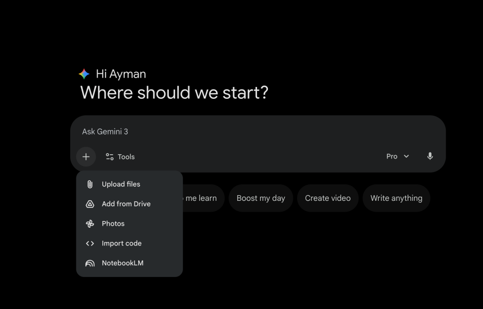Choose Upload files from the attachment menu
483x309 pixels.
[121, 184]
